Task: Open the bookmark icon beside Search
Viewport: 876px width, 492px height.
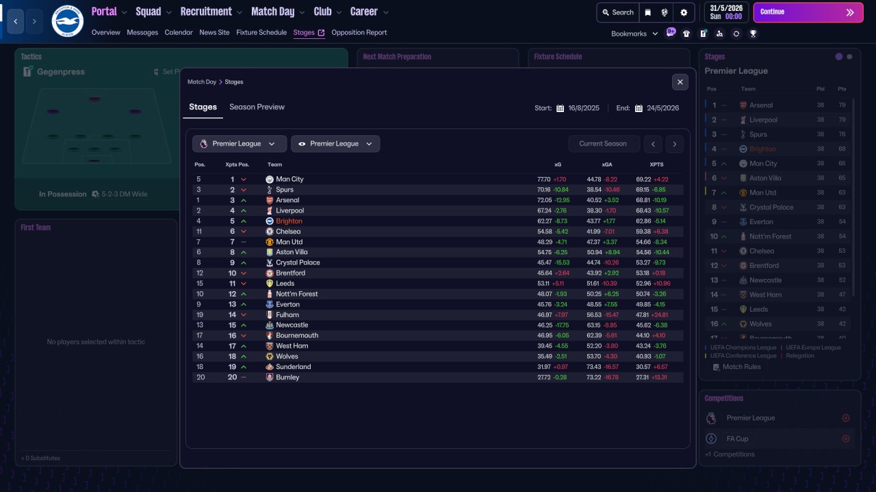Action: point(648,12)
